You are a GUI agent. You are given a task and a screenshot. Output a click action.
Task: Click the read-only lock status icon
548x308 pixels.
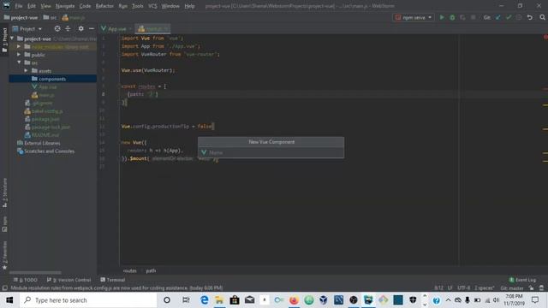531,288
